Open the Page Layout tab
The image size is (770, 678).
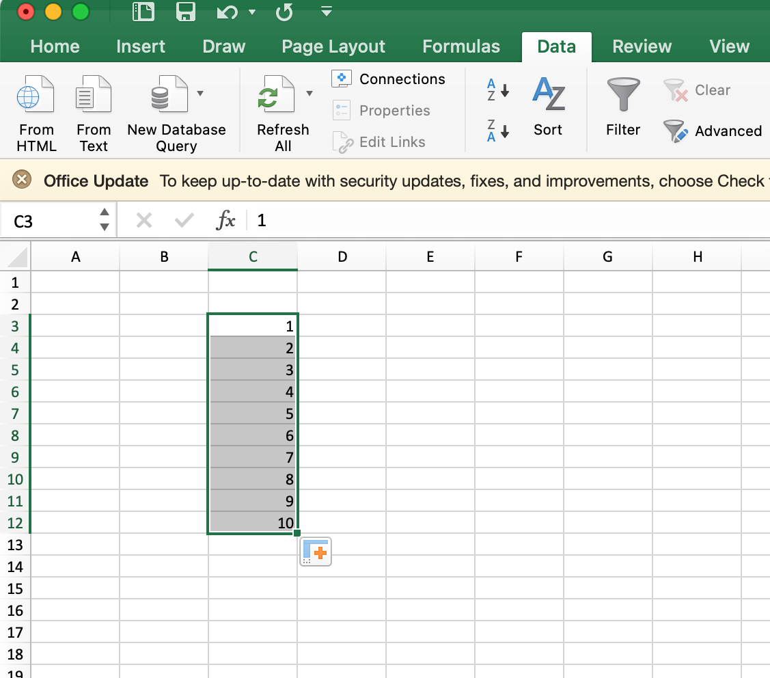pos(333,46)
